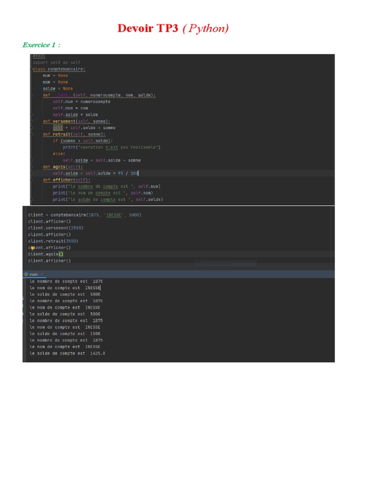Click the client.versement(2500) line
This screenshot has height=498, width=373.
[55, 228]
